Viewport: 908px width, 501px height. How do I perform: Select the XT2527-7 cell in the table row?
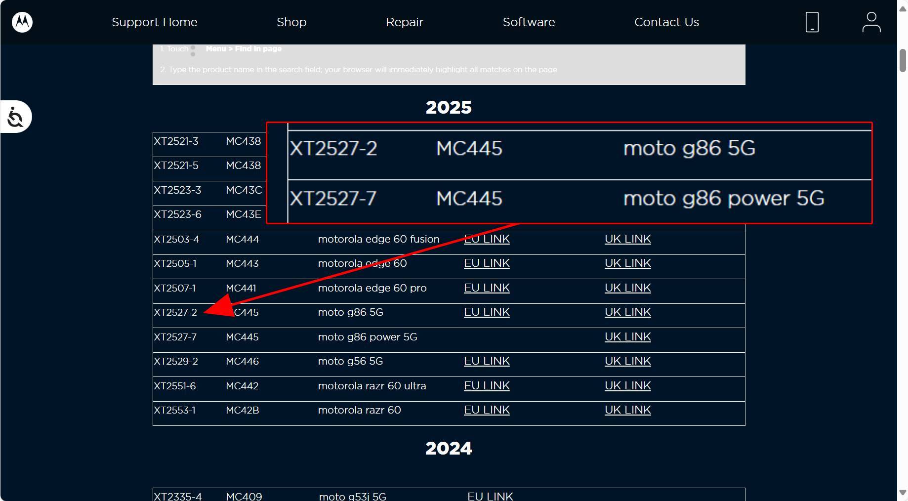tap(175, 337)
